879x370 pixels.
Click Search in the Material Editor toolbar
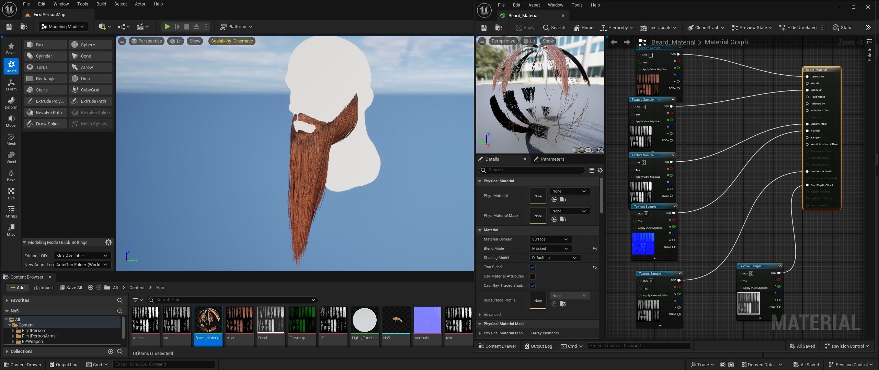click(554, 27)
